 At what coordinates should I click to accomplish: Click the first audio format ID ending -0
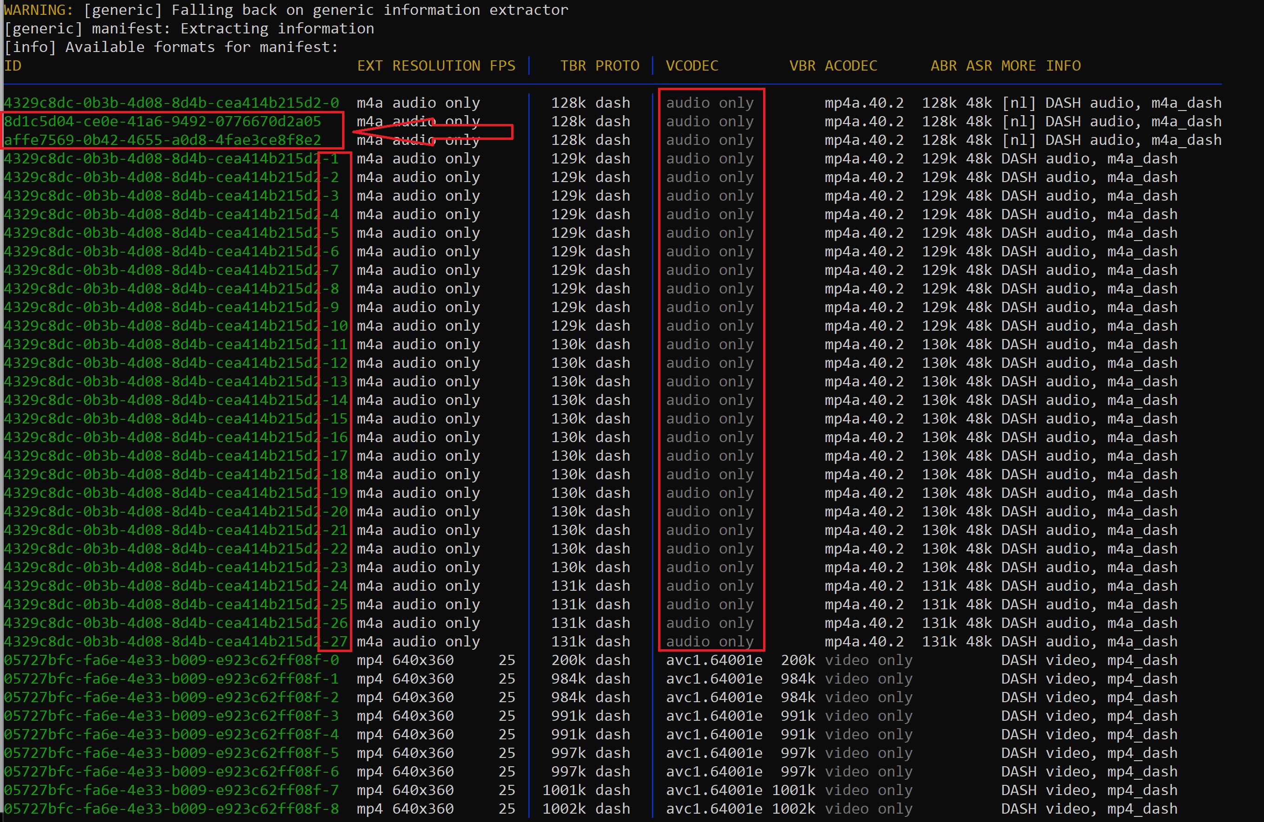point(171,103)
